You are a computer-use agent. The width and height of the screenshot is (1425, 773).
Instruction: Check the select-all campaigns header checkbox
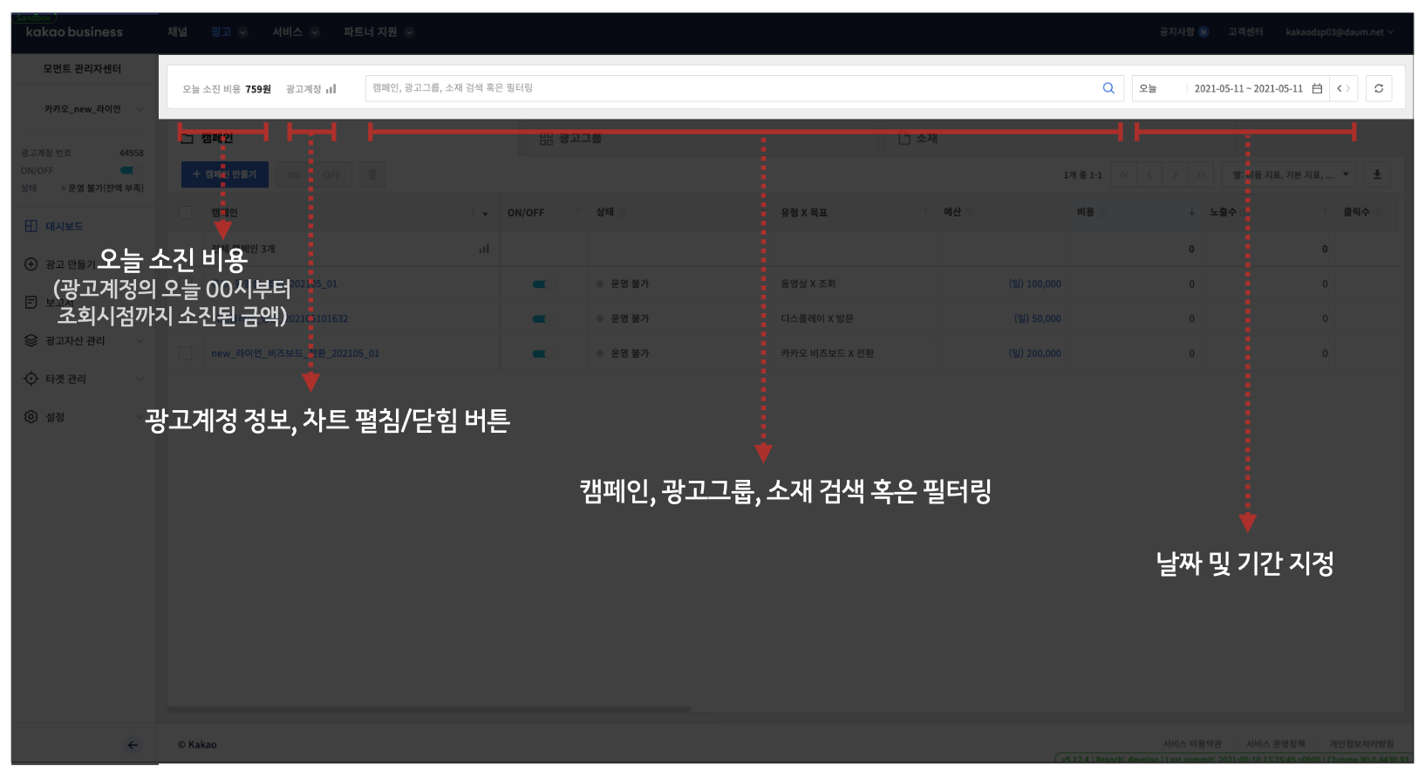(185, 212)
